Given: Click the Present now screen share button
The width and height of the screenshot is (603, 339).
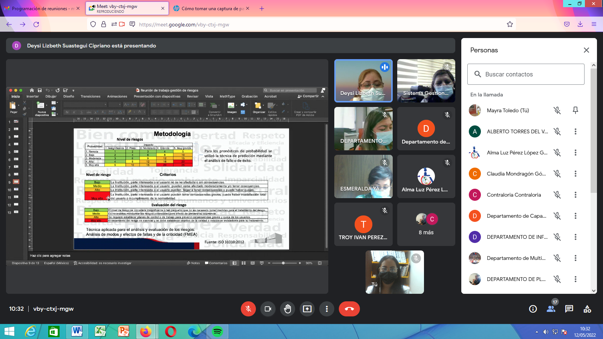Looking at the screenshot, I should point(307,309).
